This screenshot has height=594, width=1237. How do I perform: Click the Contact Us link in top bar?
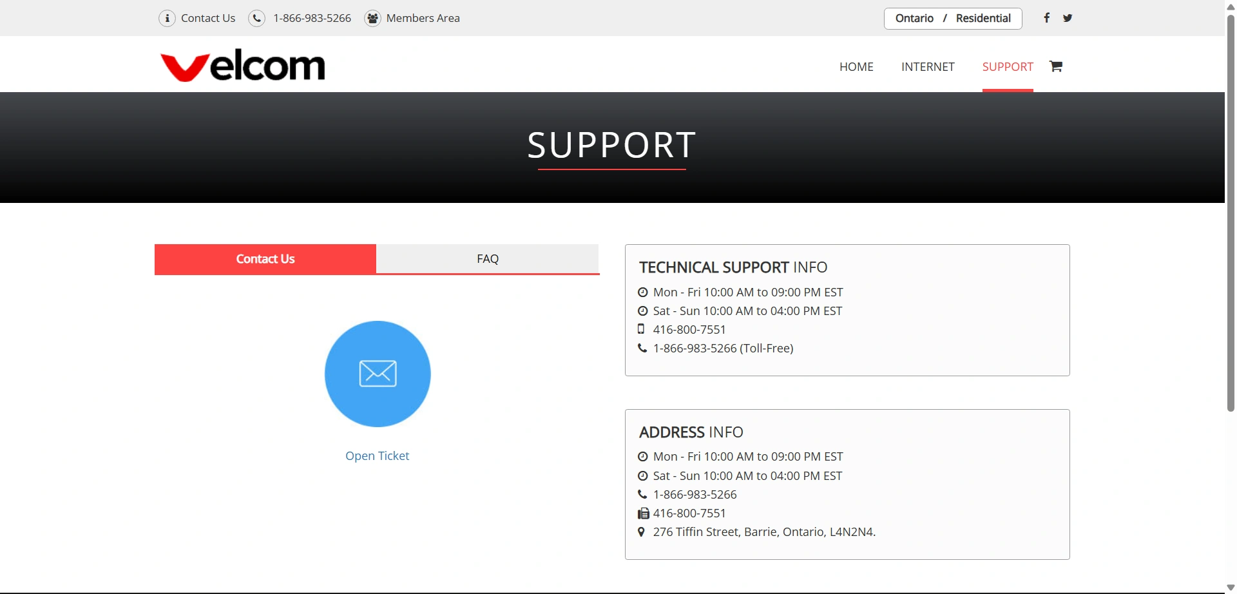(208, 18)
